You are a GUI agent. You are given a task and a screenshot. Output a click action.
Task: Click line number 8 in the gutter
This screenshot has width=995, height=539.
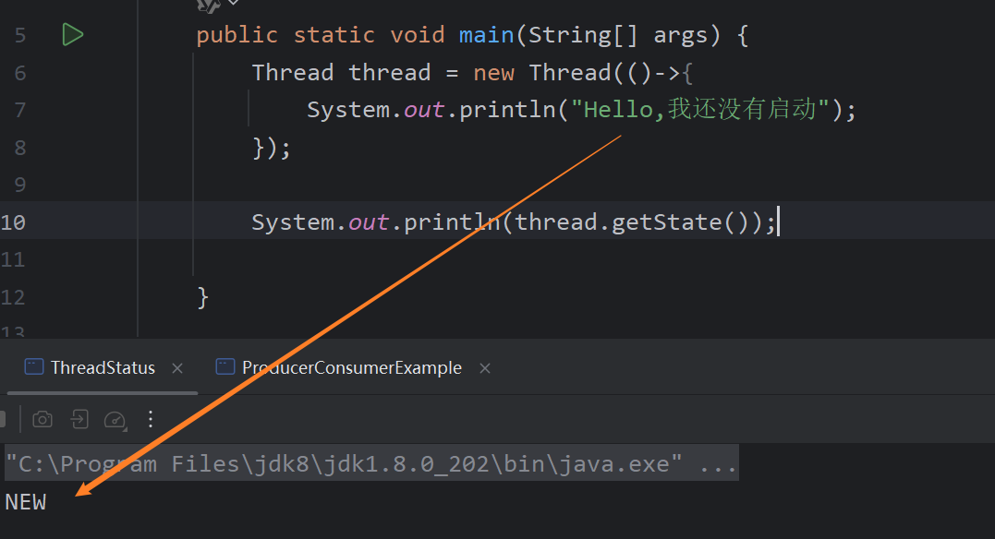click(x=20, y=148)
